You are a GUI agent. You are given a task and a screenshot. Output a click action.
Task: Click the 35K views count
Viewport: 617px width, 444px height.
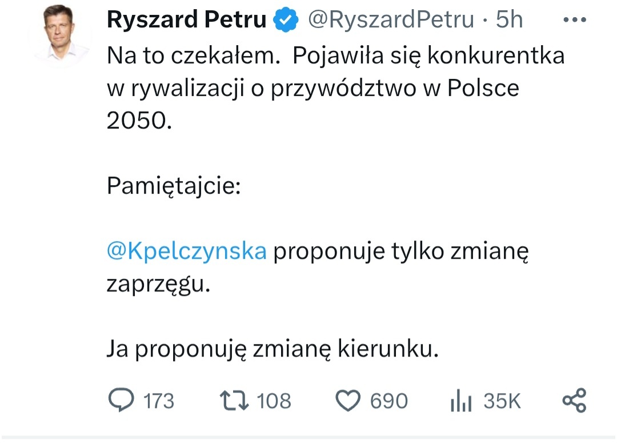(x=502, y=401)
